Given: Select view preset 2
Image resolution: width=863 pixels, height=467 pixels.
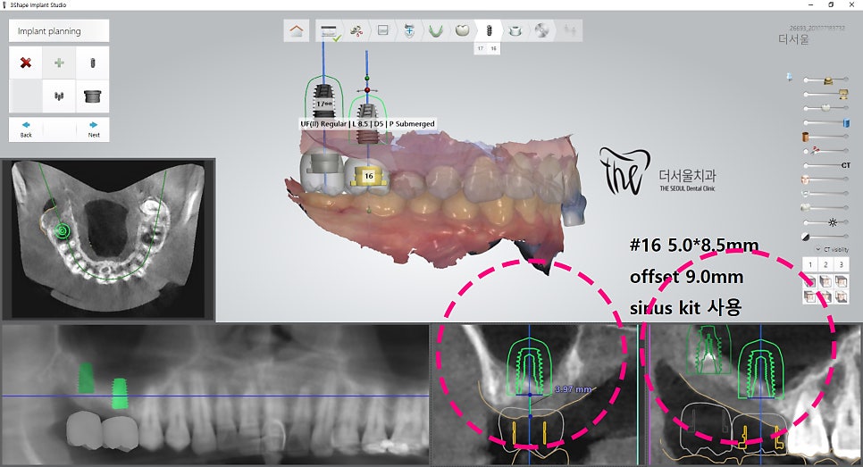Looking at the screenshot, I should (825, 264).
